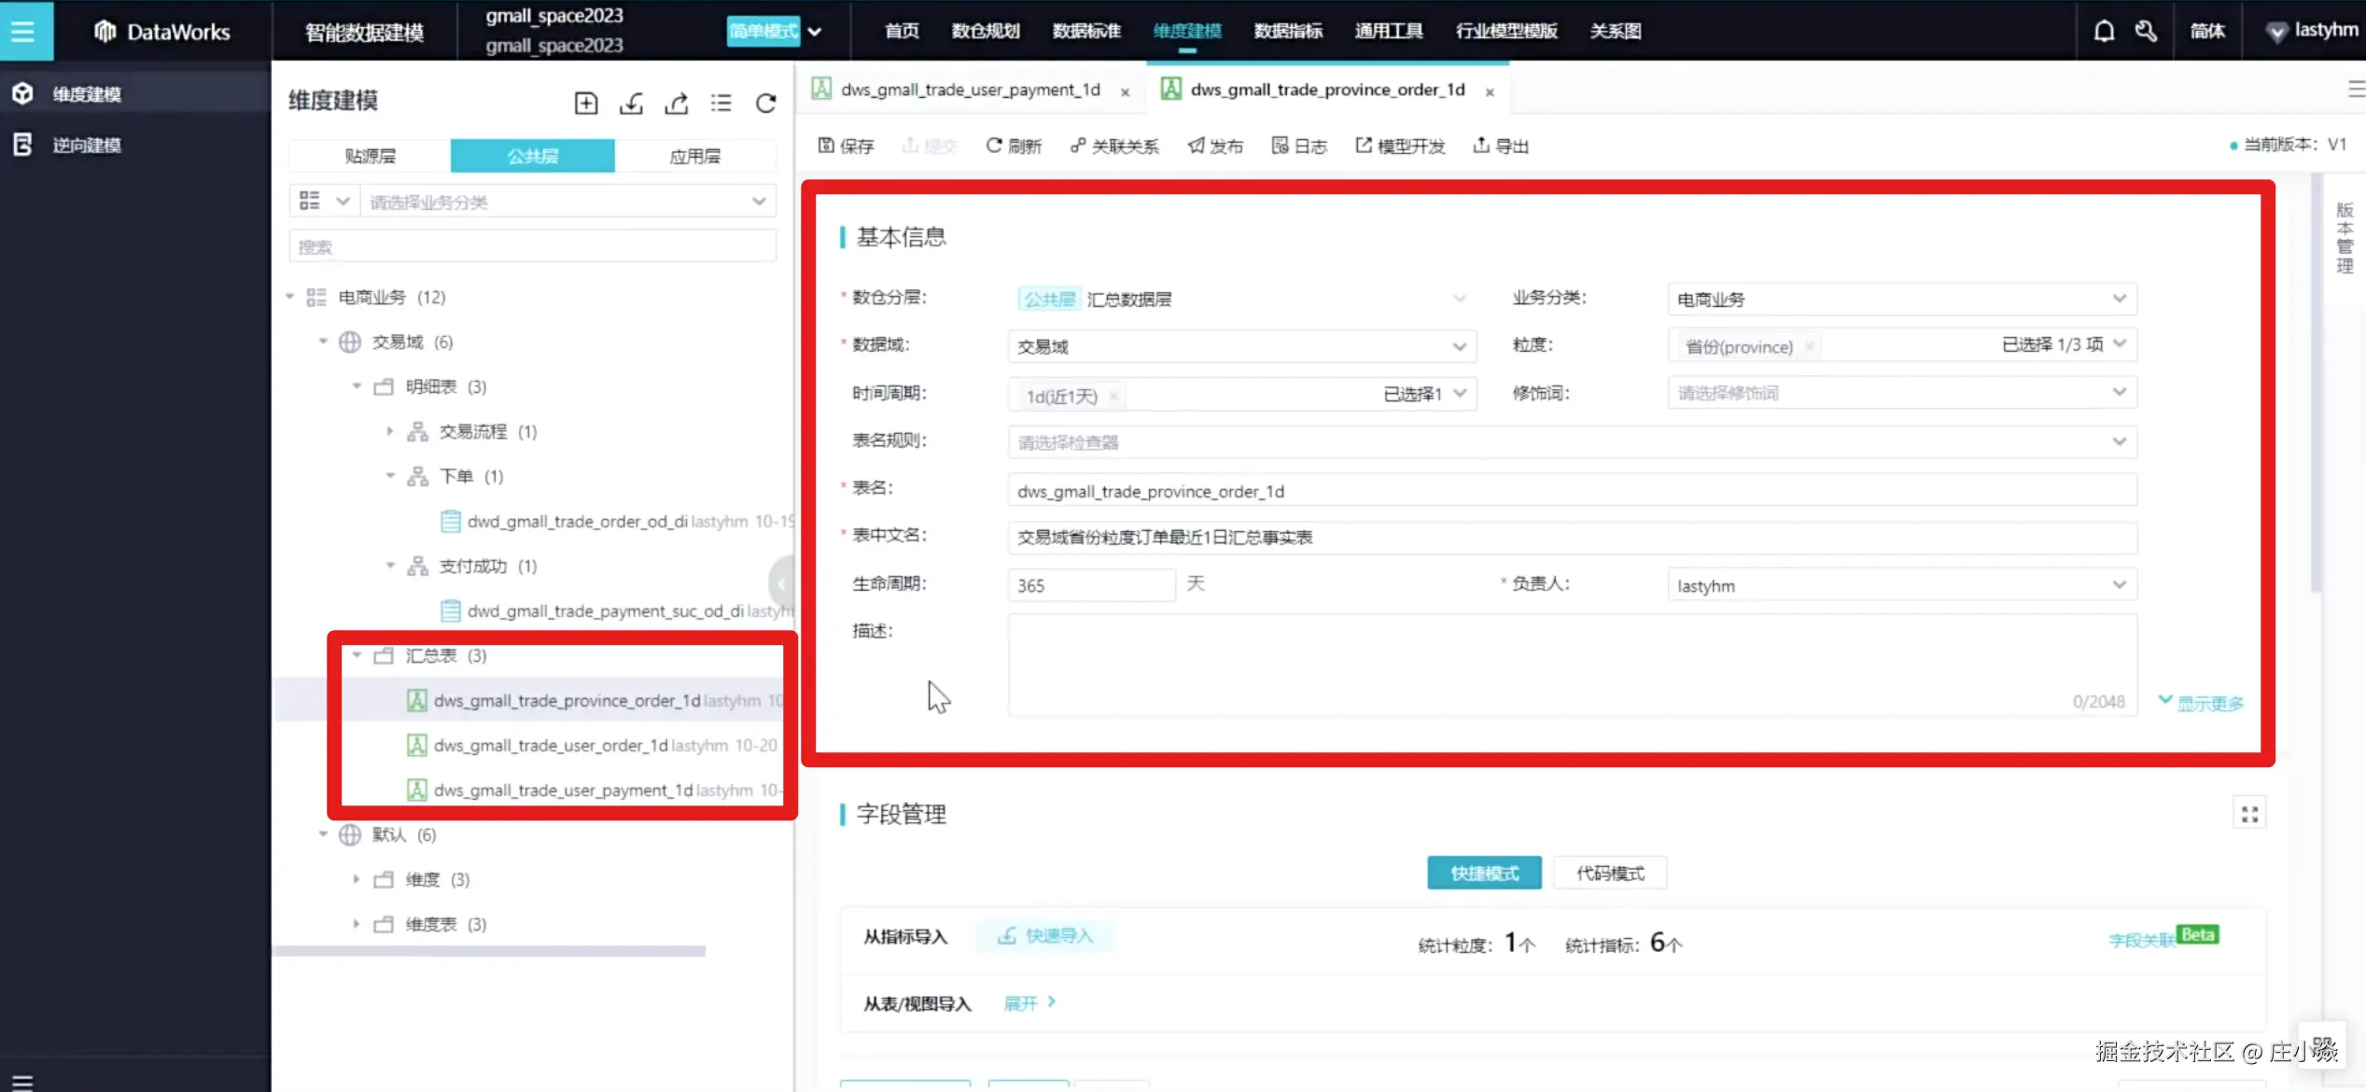Click the hamburger menu icon at top left

pyautogui.click(x=23, y=31)
